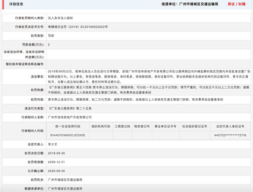Select the credit code starting 91440101MA5CJE
The width and height of the screenshot is (253, 192).
click(67, 135)
